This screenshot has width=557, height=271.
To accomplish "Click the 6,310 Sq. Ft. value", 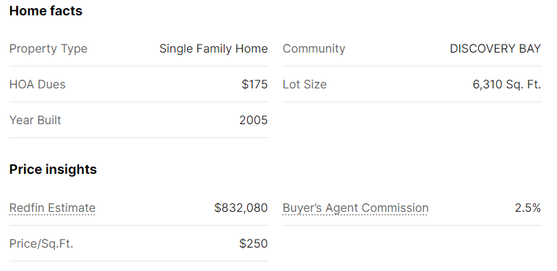I will (507, 85).
